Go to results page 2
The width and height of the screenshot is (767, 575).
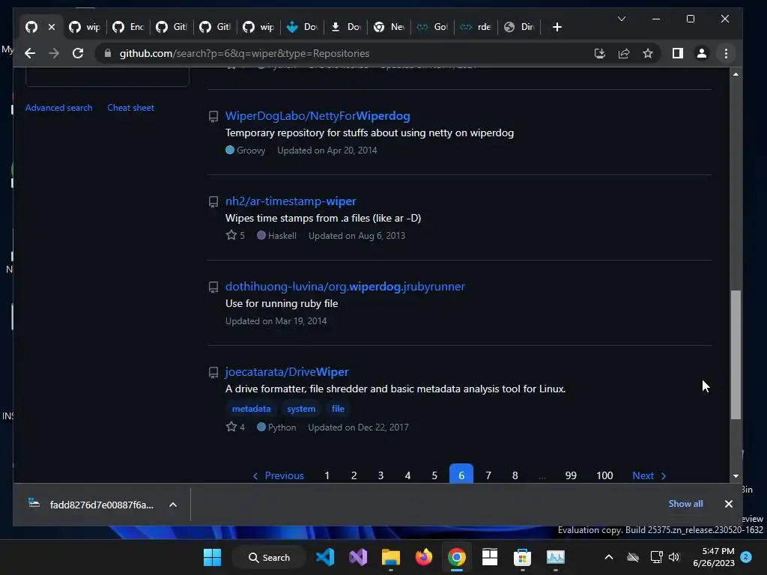(354, 475)
